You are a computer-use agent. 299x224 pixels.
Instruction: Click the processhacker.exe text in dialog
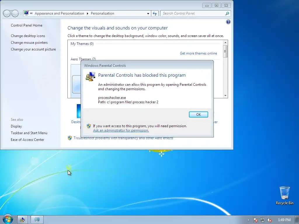112,98
